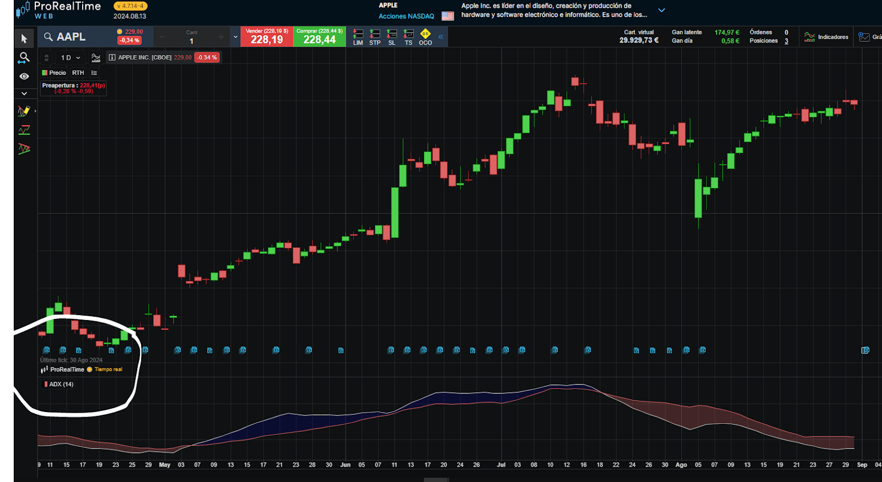Viewport: 882px width, 482px height.
Task: Open the chart style indicator icon
Action: 96,57
